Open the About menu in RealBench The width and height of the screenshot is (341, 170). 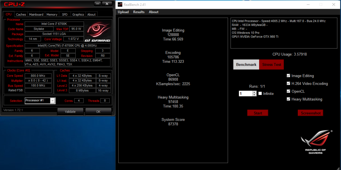point(154,12)
